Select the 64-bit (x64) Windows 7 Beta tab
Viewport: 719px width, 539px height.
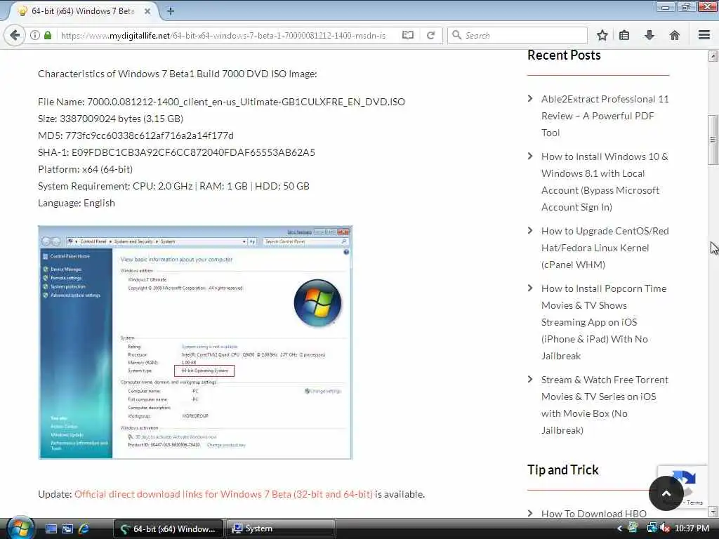tap(83, 11)
